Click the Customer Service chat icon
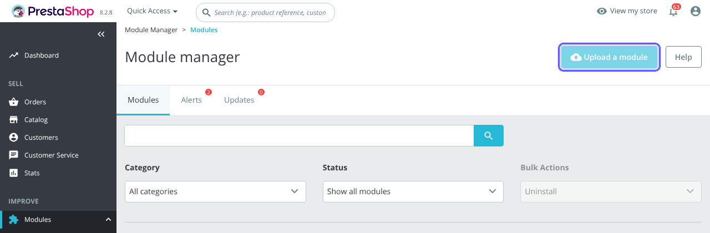The image size is (710, 233). (x=14, y=155)
